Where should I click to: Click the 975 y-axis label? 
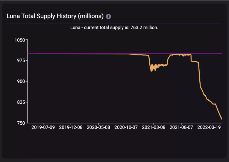21,60
